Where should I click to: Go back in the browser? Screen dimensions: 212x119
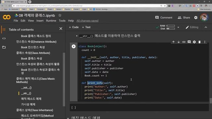pos(3,6)
